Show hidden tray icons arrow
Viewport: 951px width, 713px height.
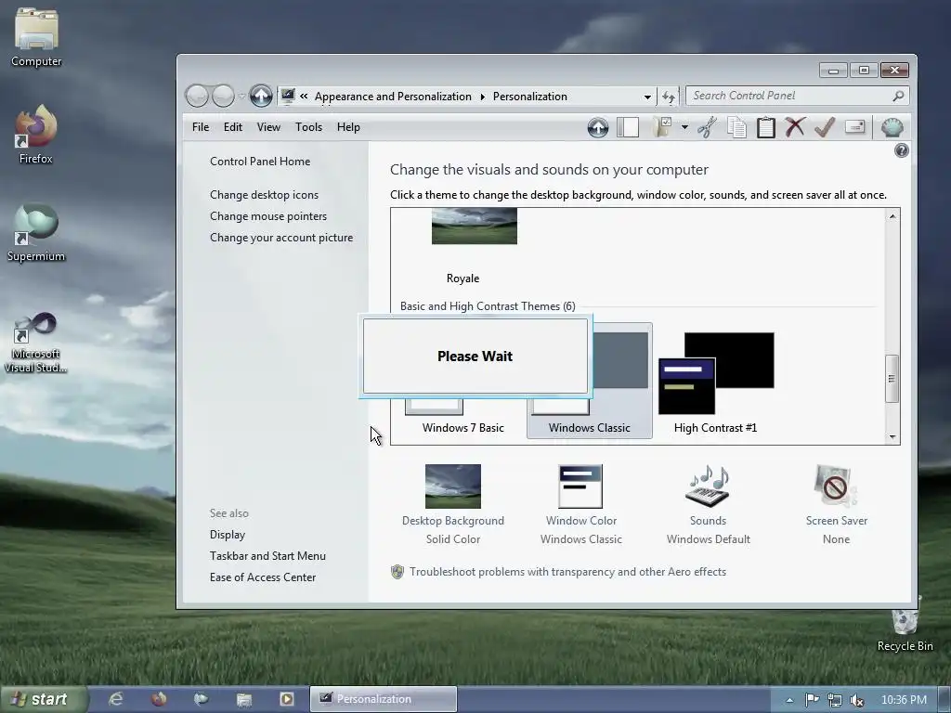click(x=789, y=700)
